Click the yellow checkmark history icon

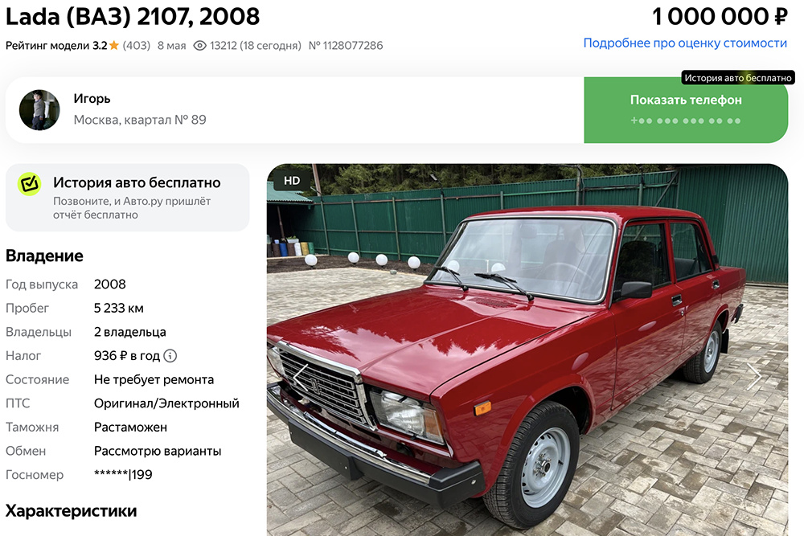(x=30, y=183)
